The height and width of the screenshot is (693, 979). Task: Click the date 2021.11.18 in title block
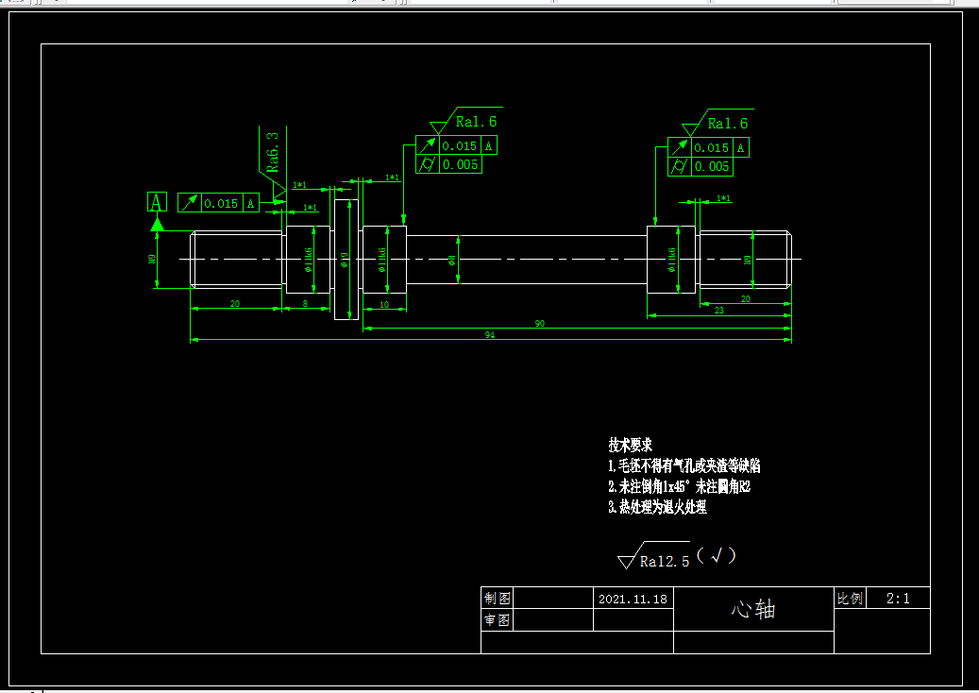pos(633,599)
